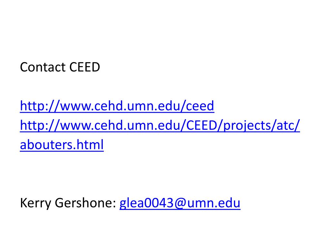Click lowercase ceed ending the first URL
330x248 pixels.
200,106
